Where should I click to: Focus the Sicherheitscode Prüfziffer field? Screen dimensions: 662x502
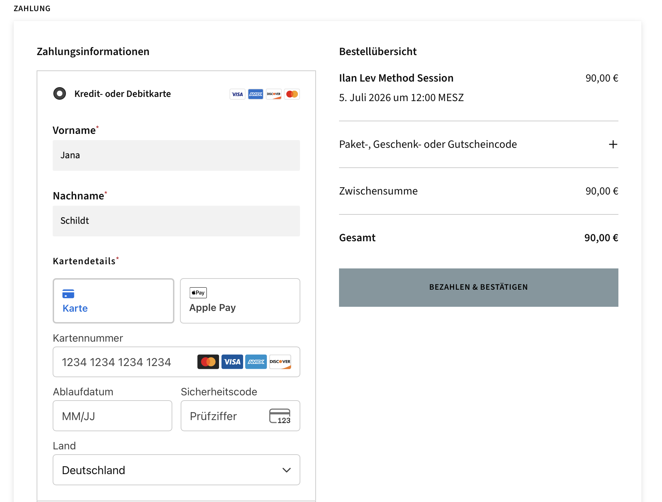click(x=240, y=416)
